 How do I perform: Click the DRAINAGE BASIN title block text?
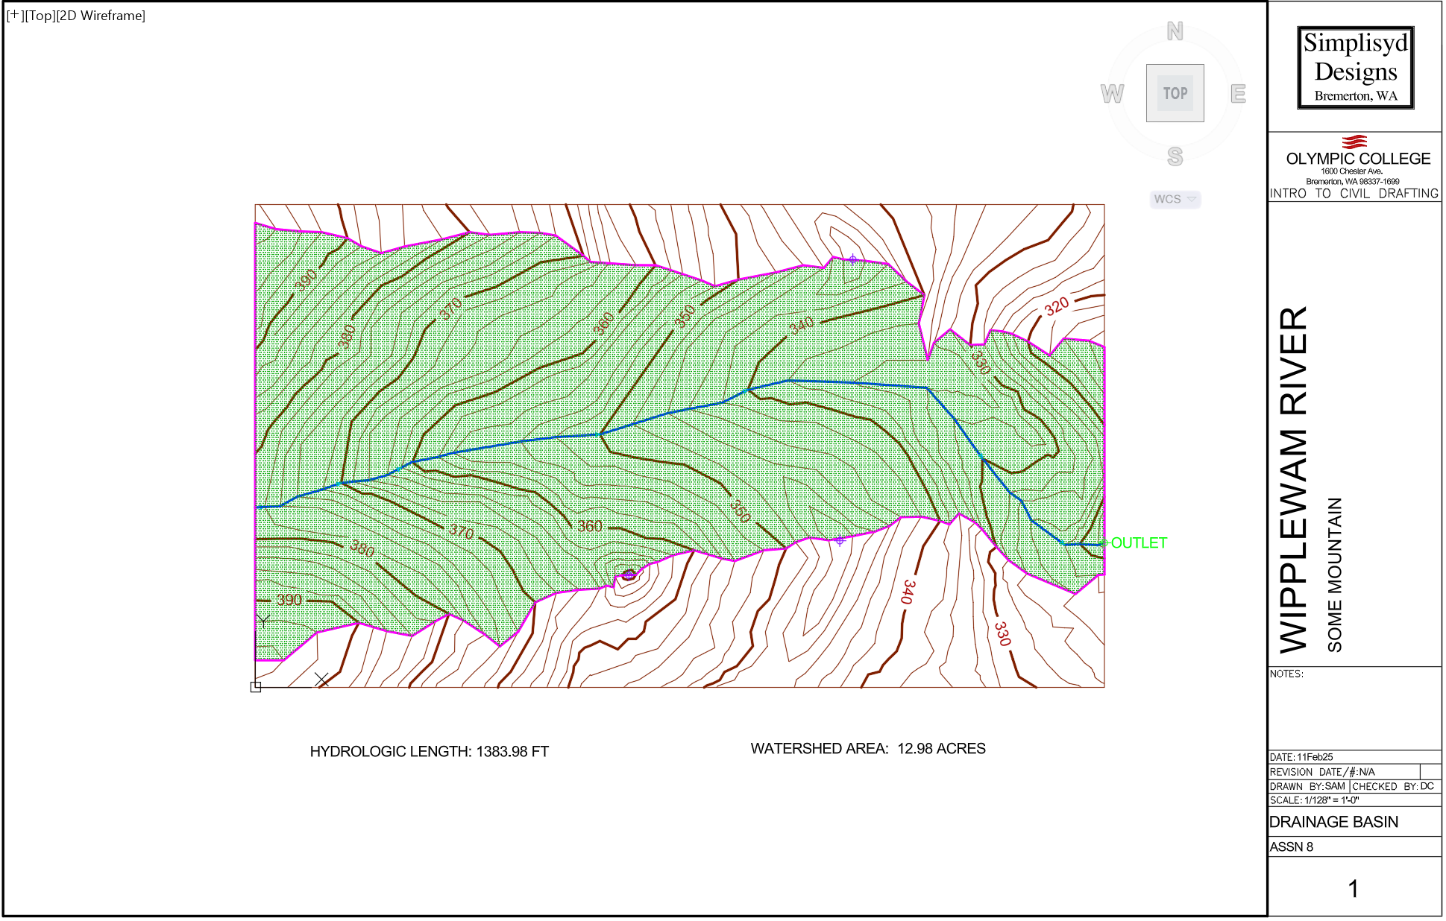(1333, 822)
